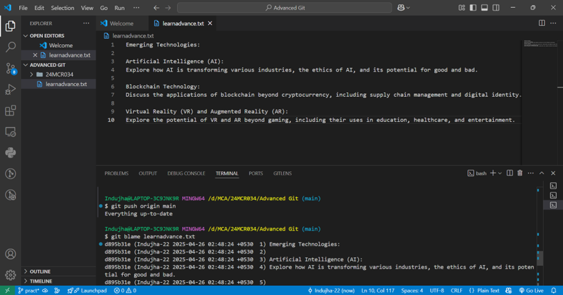The width and height of the screenshot is (563, 295).
Task: Open Customize Layout icon
Action: [462, 8]
